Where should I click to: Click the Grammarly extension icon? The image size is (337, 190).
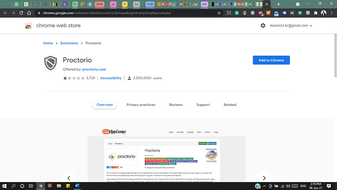[x=237, y=13]
